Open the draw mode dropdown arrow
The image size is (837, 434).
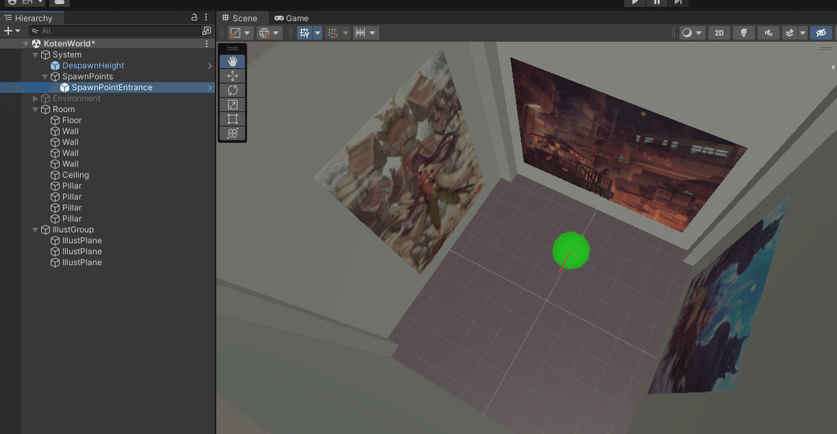pos(248,33)
